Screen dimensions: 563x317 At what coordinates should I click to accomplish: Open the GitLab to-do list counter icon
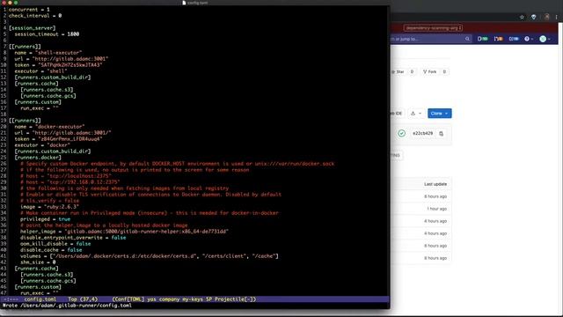click(x=514, y=39)
